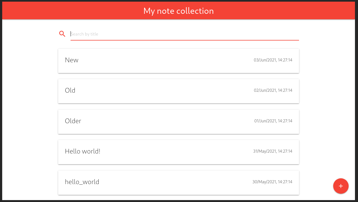Click the title text 'Older'
Screen dimensions: 358x202
73,121
